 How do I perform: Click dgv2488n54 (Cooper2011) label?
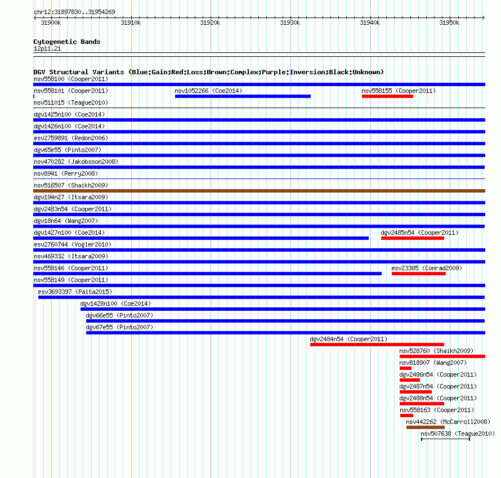tap(438, 398)
